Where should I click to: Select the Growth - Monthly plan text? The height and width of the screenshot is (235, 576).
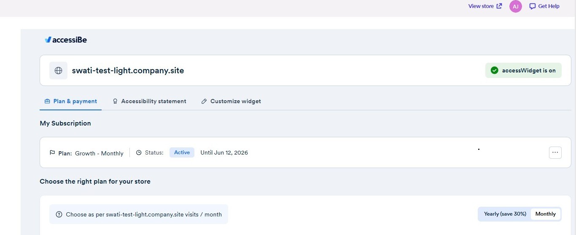pos(99,153)
